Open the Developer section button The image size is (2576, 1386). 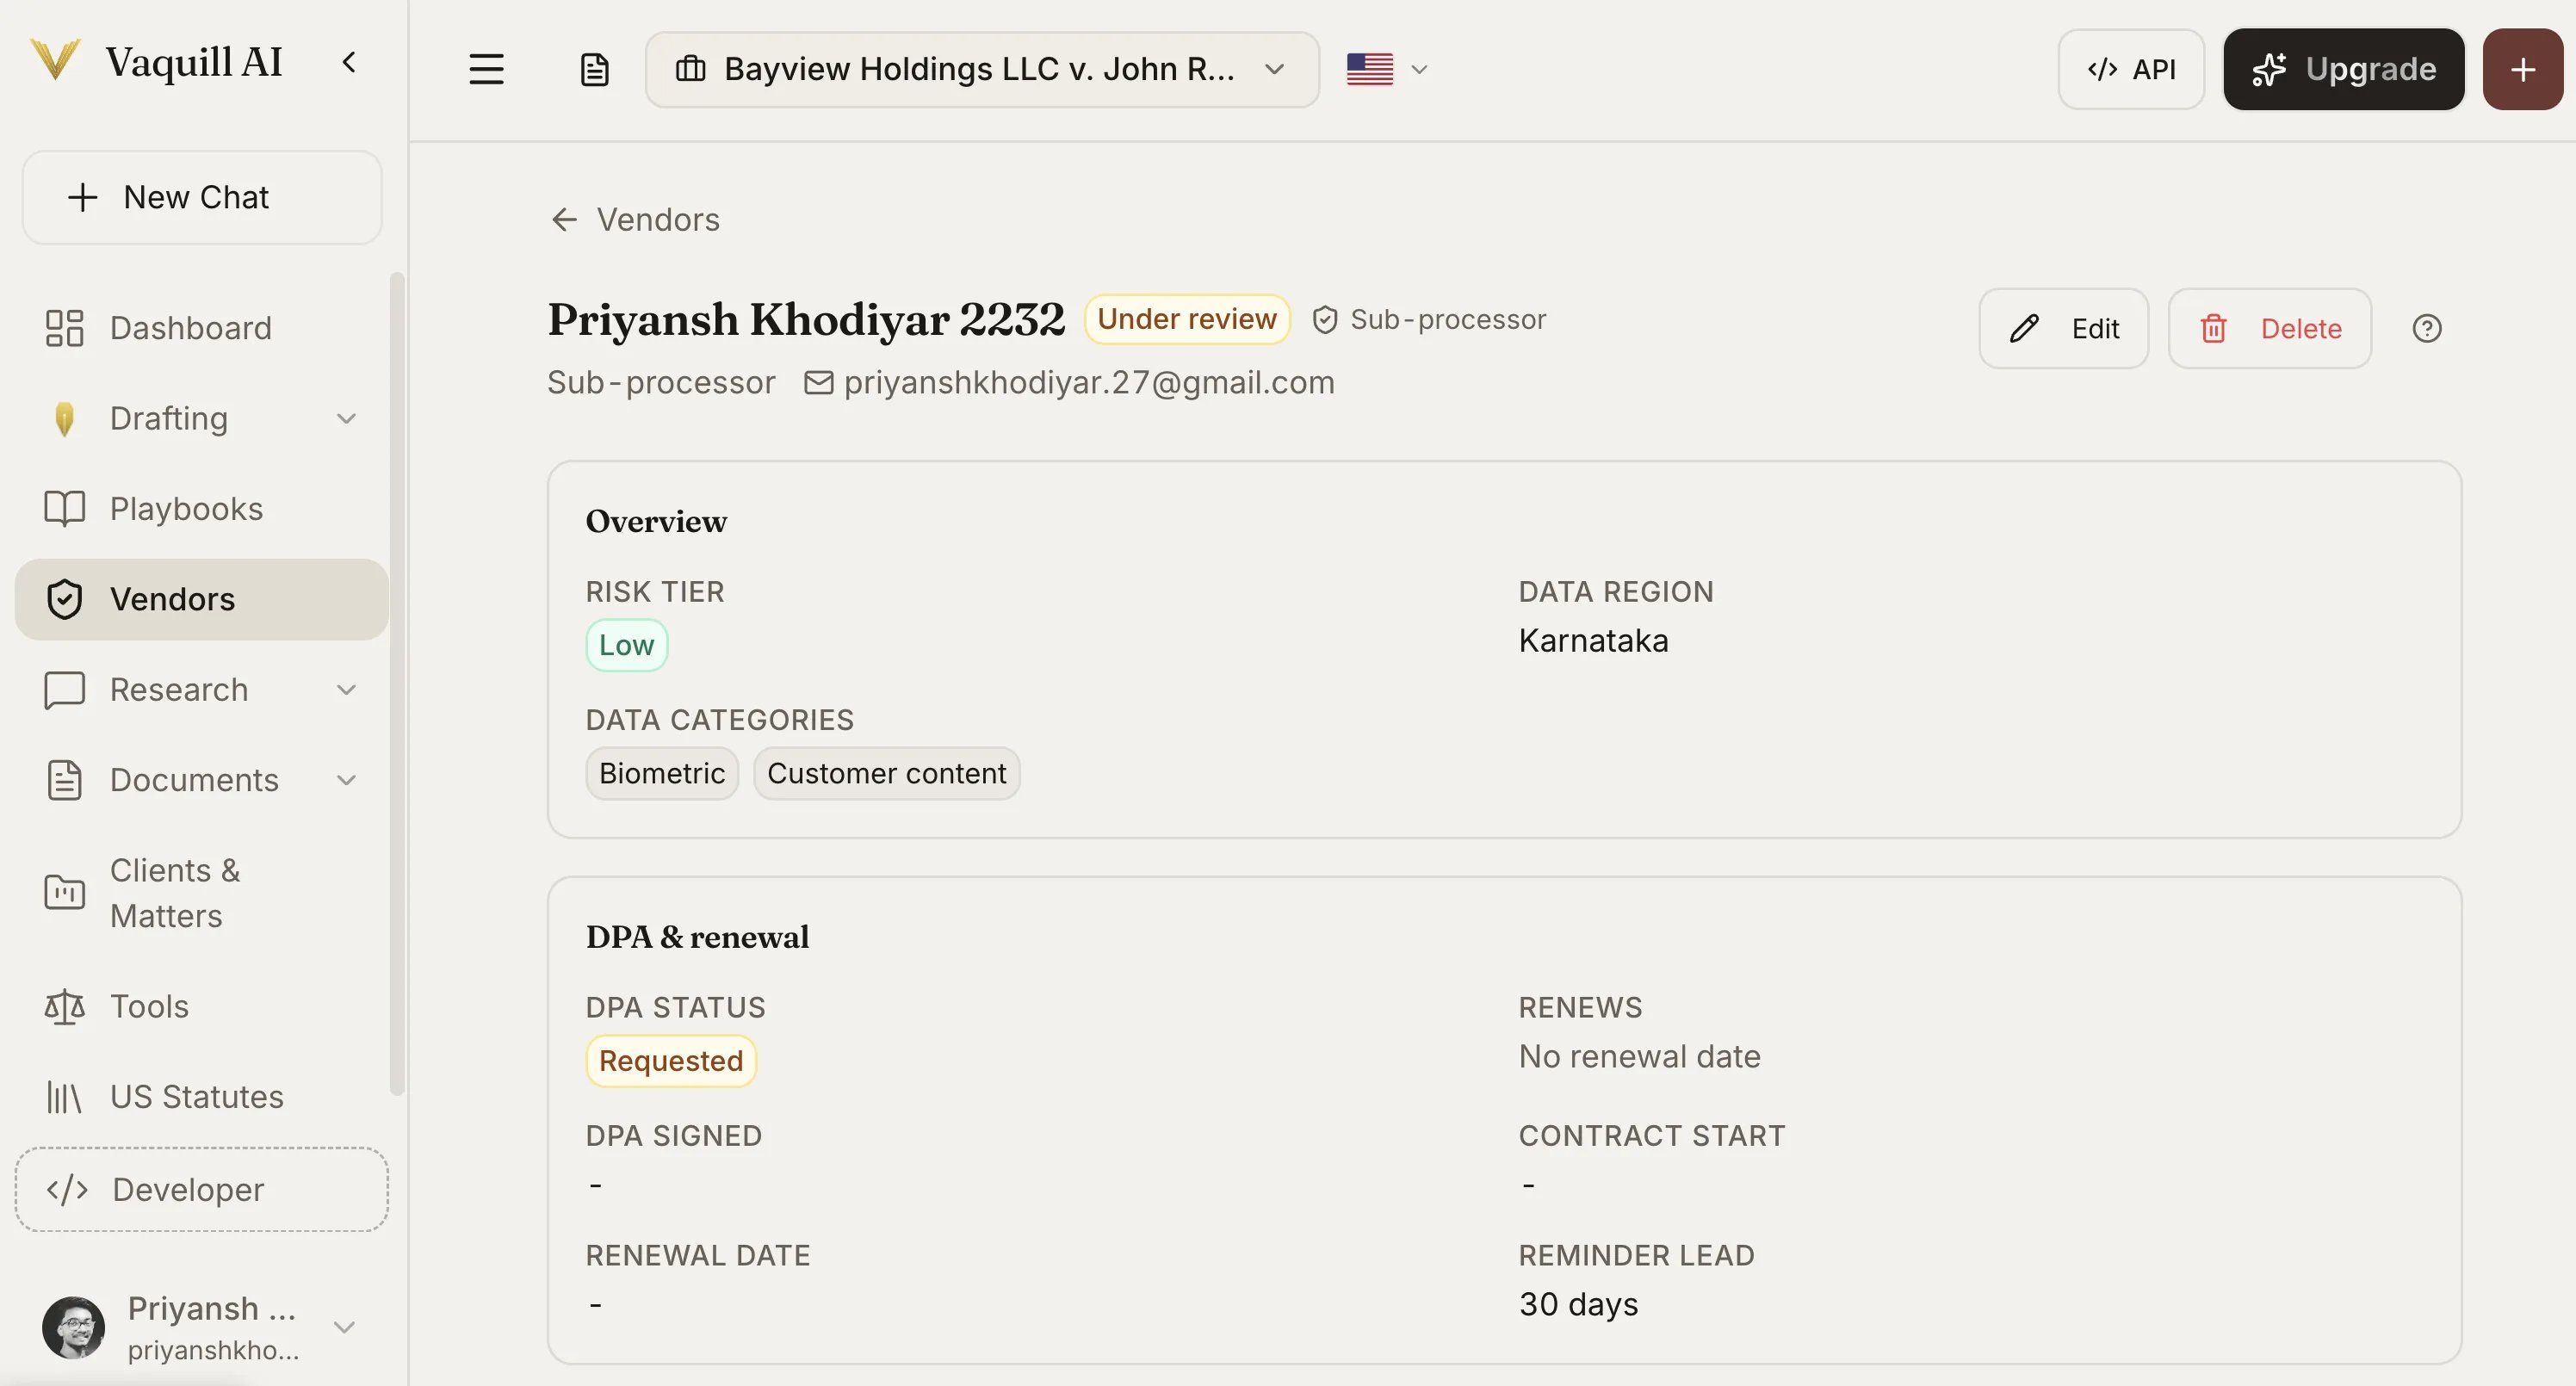pos(201,1189)
